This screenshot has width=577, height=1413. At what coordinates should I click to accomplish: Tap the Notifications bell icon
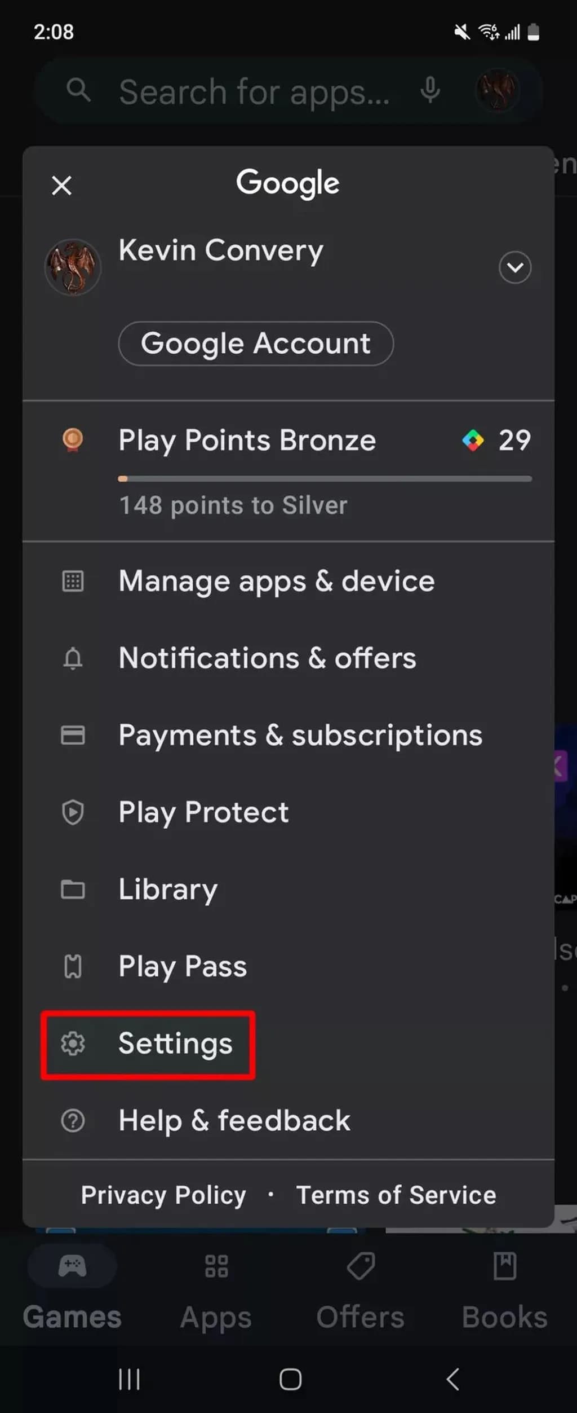point(73,658)
